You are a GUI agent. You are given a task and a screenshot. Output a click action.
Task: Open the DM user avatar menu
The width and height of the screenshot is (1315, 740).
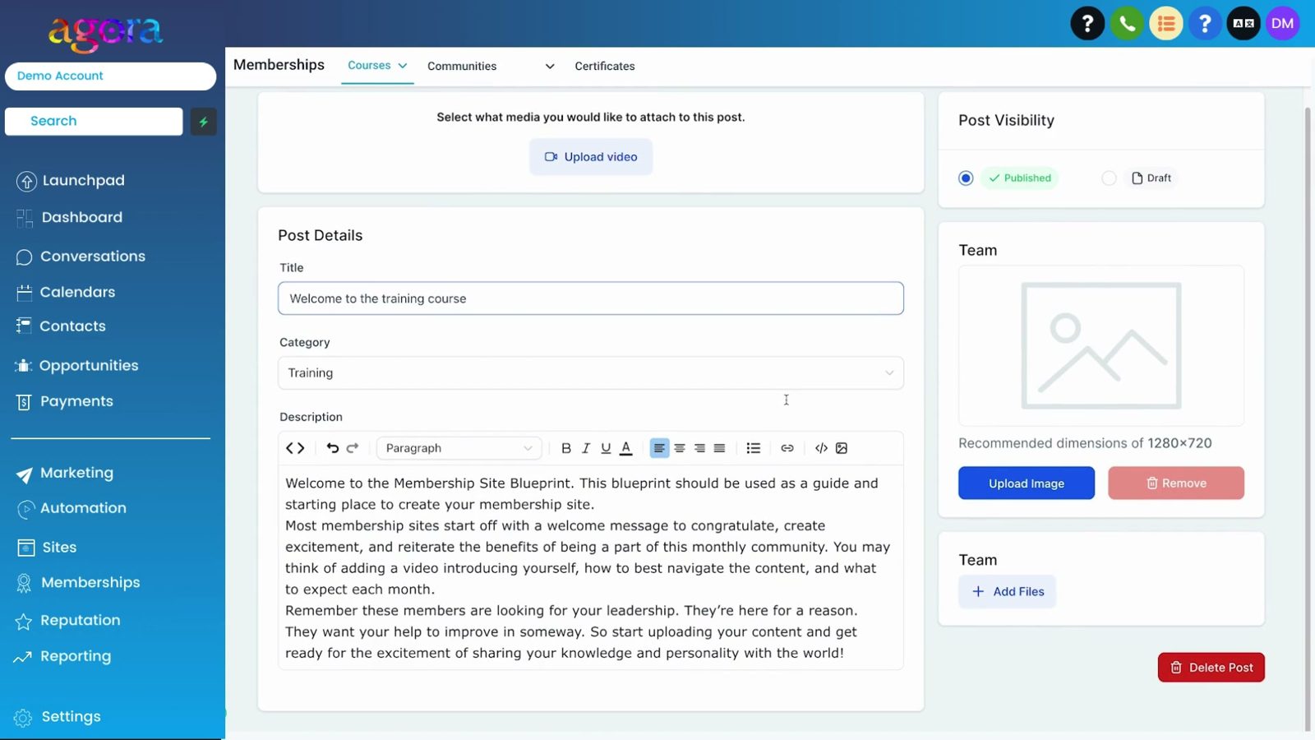pyautogui.click(x=1282, y=24)
